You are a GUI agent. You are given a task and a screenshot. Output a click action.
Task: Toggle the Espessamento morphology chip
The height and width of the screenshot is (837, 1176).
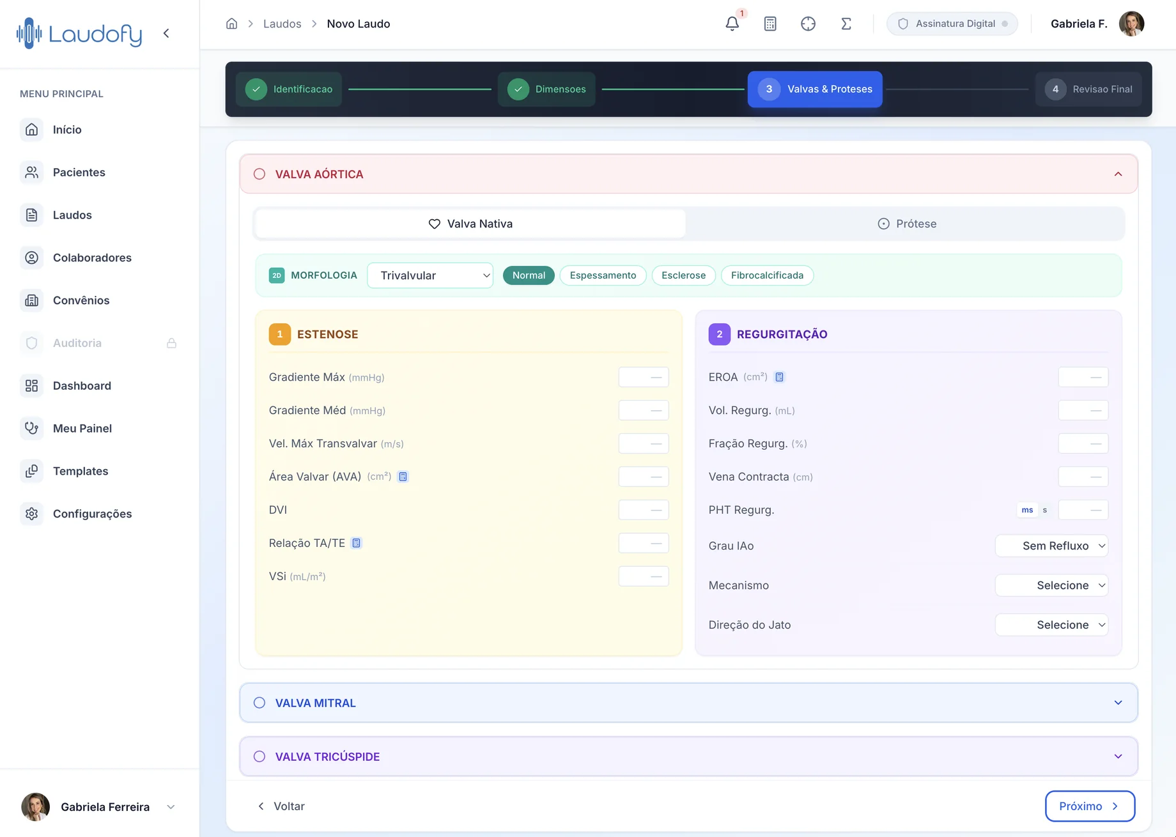[603, 275]
